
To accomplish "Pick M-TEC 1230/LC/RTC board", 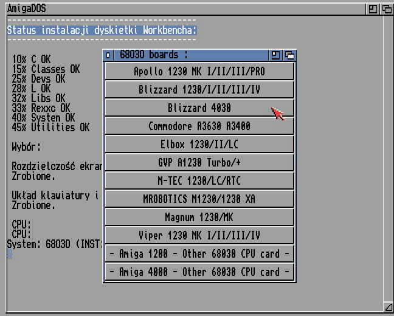I will [199, 180].
